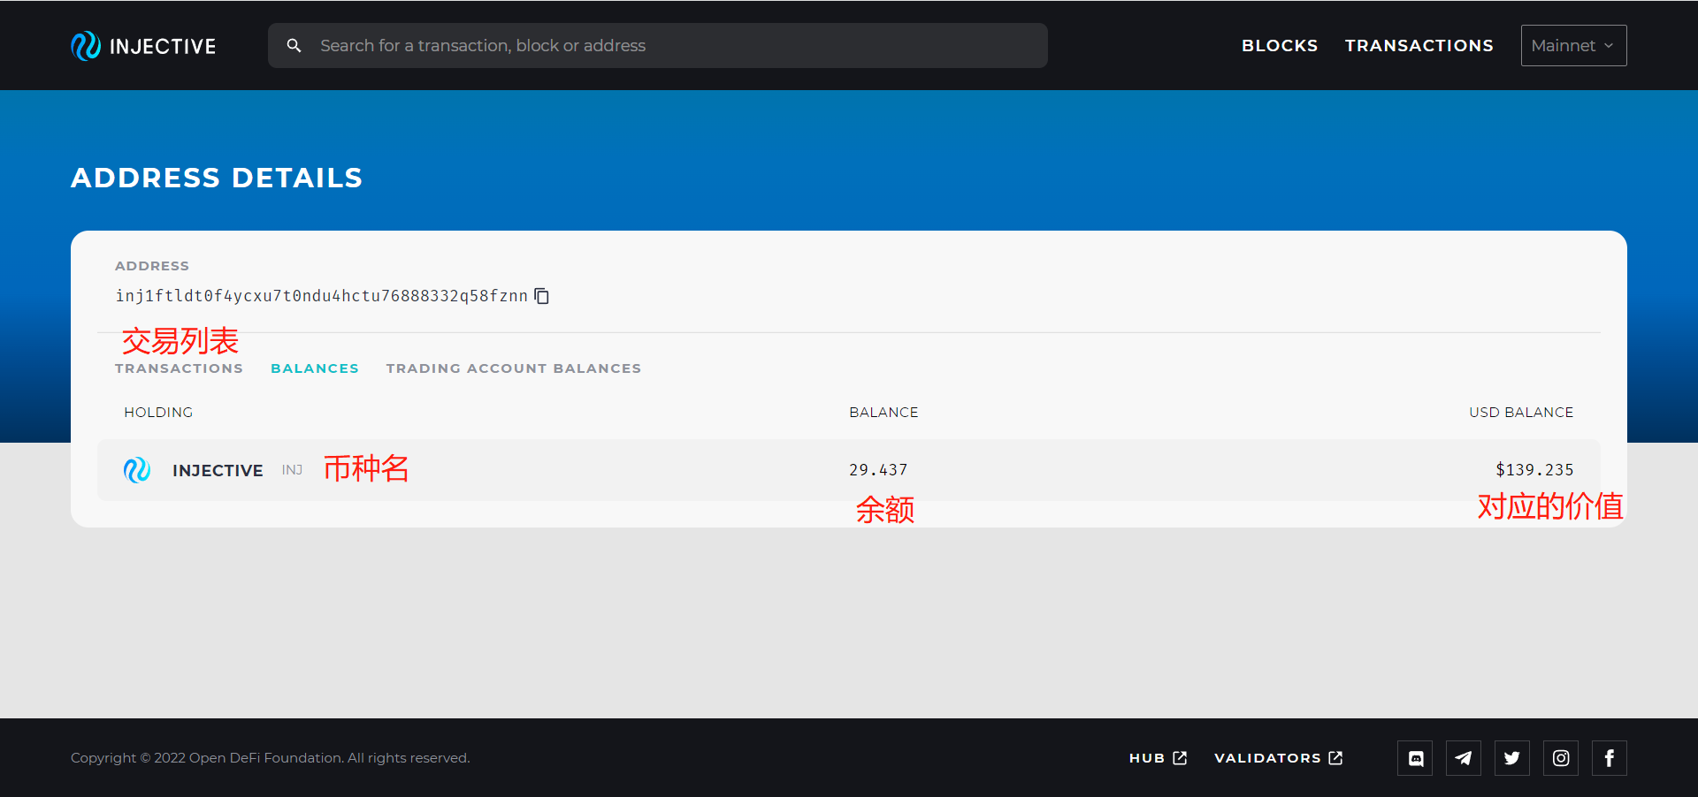
Task: Go to Blocks in the top navigation
Action: click(x=1279, y=46)
